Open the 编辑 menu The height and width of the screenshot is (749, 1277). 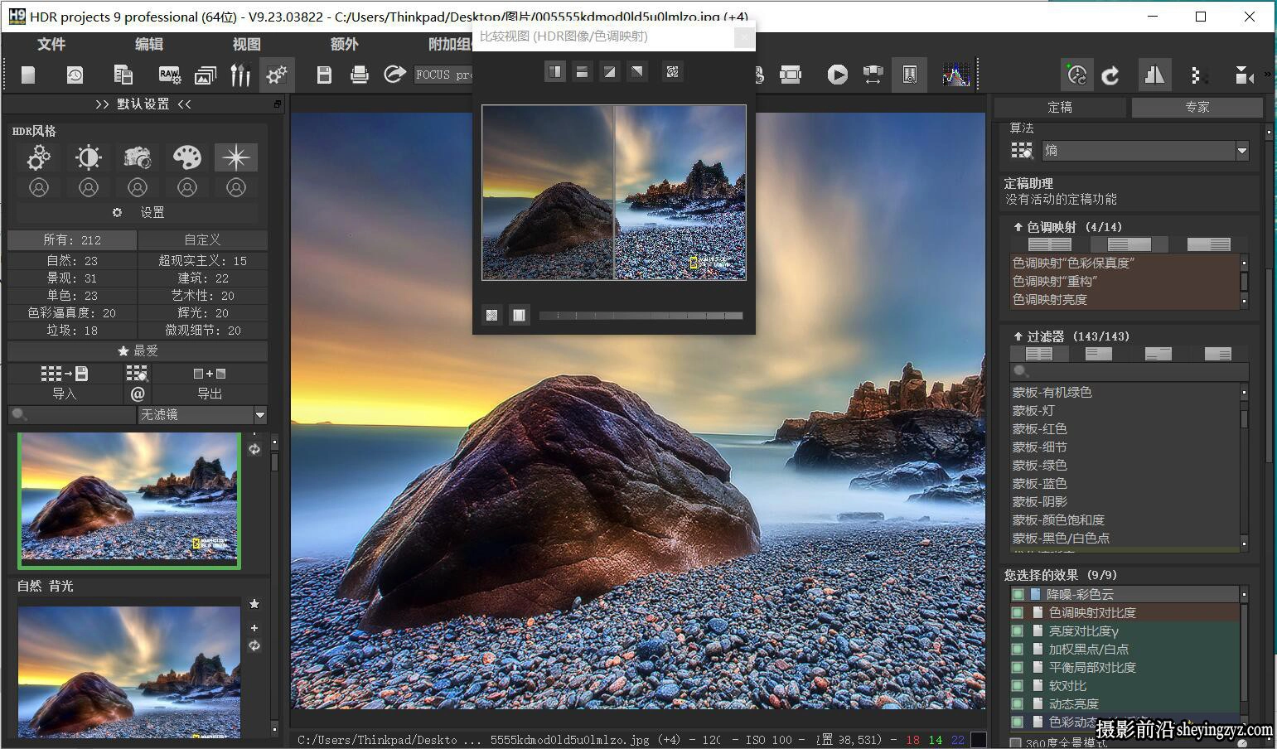(149, 44)
